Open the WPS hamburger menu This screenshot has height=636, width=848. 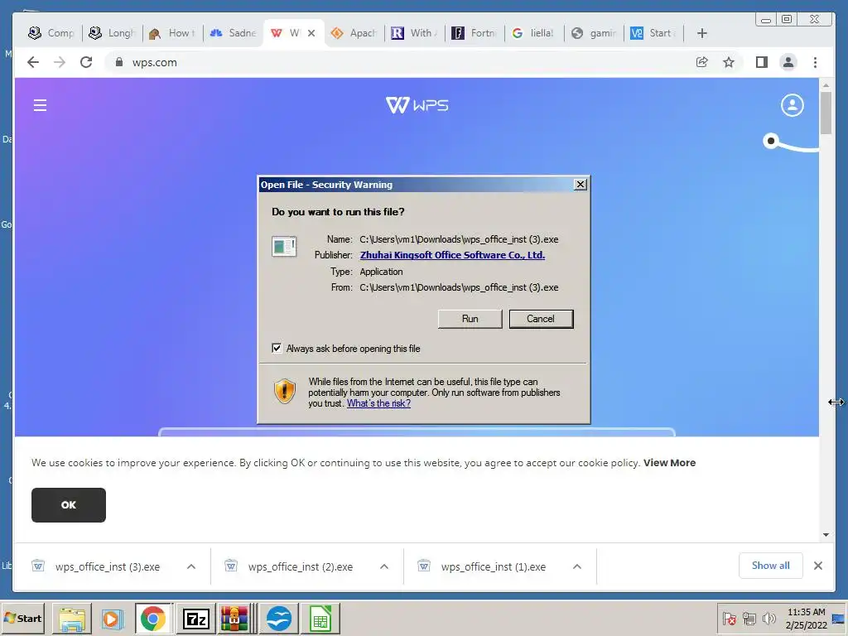[x=40, y=105]
